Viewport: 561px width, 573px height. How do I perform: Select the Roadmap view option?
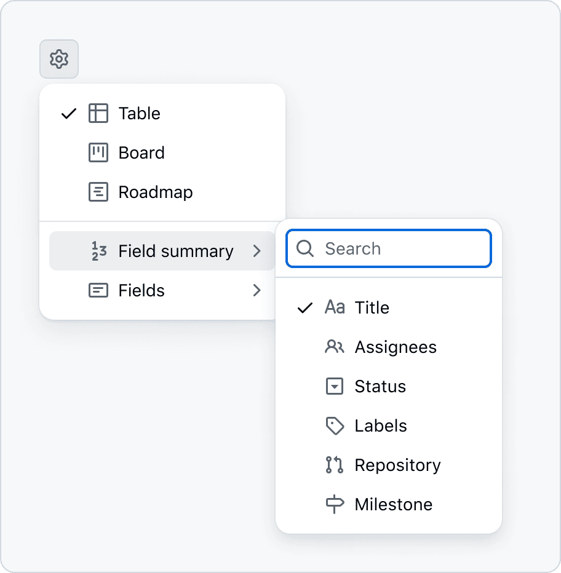[x=156, y=192]
